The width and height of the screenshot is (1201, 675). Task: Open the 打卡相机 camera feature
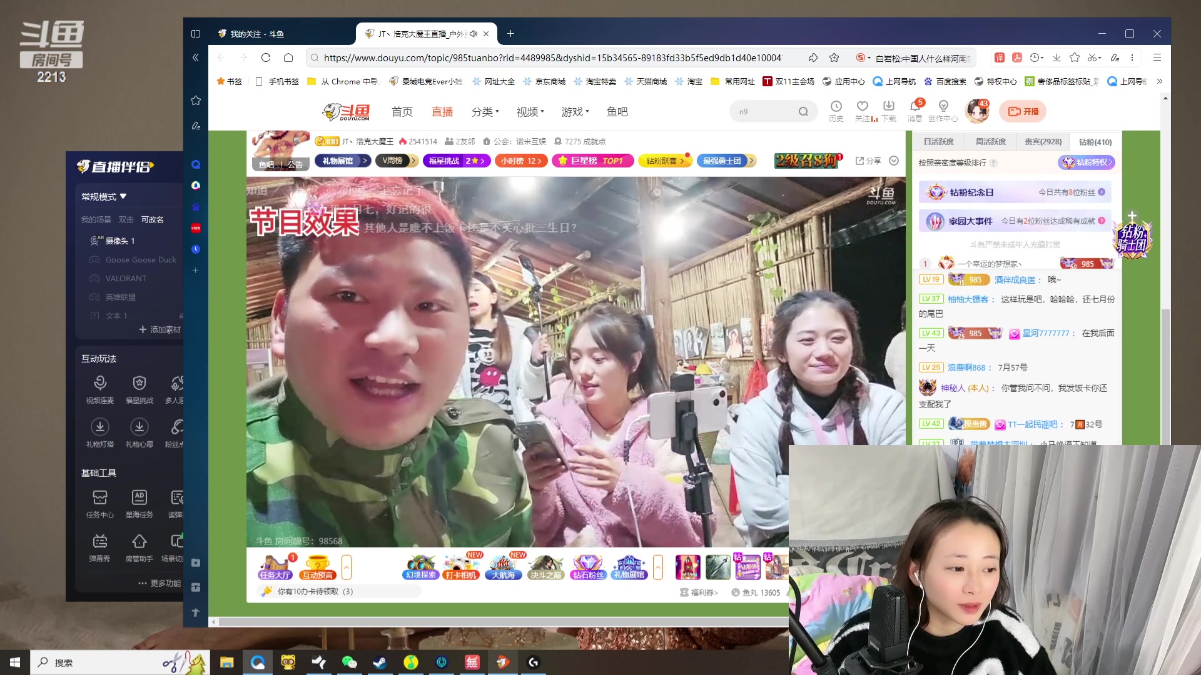462,567
